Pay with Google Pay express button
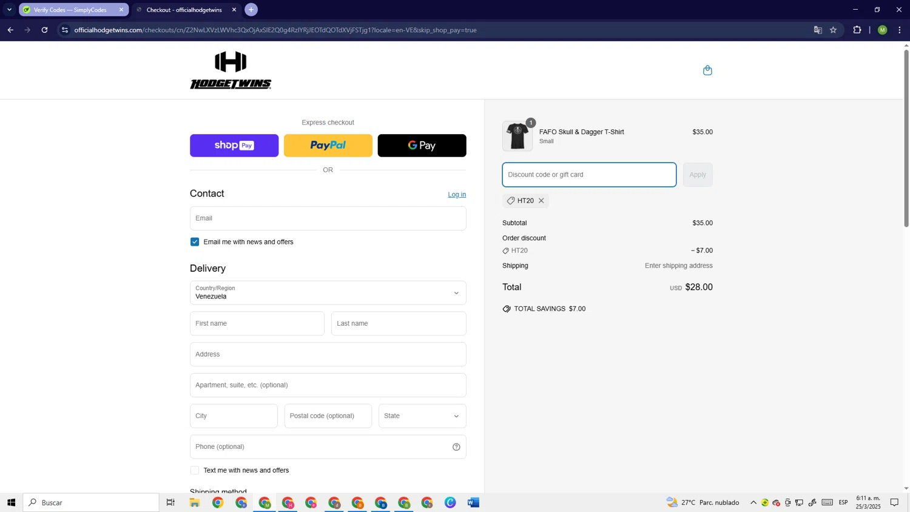 pos(422,146)
